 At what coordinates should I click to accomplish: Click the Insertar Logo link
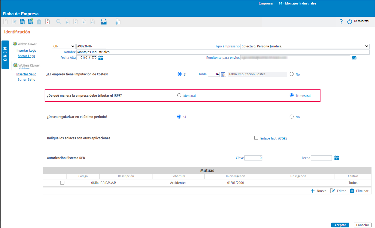[x=26, y=50]
